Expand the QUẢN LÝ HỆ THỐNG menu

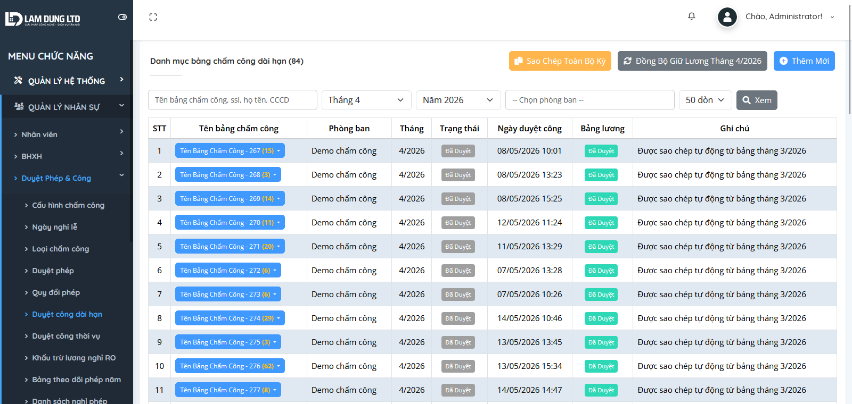tap(67, 81)
